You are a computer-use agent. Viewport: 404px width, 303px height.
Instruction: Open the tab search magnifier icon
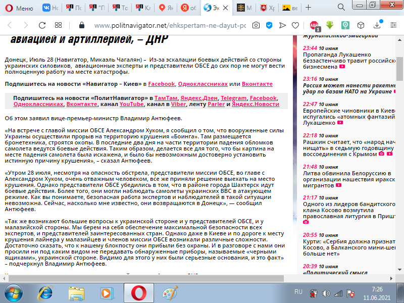pos(341,8)
